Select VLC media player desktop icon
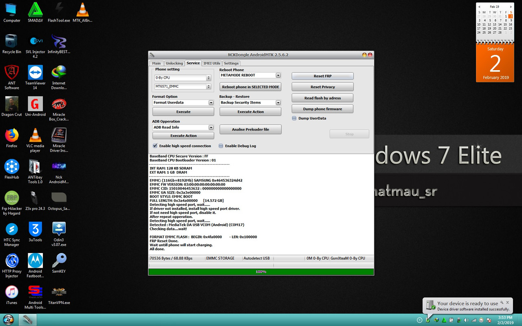The height and width of the screenshot is (326, 522). coord(35,140)
